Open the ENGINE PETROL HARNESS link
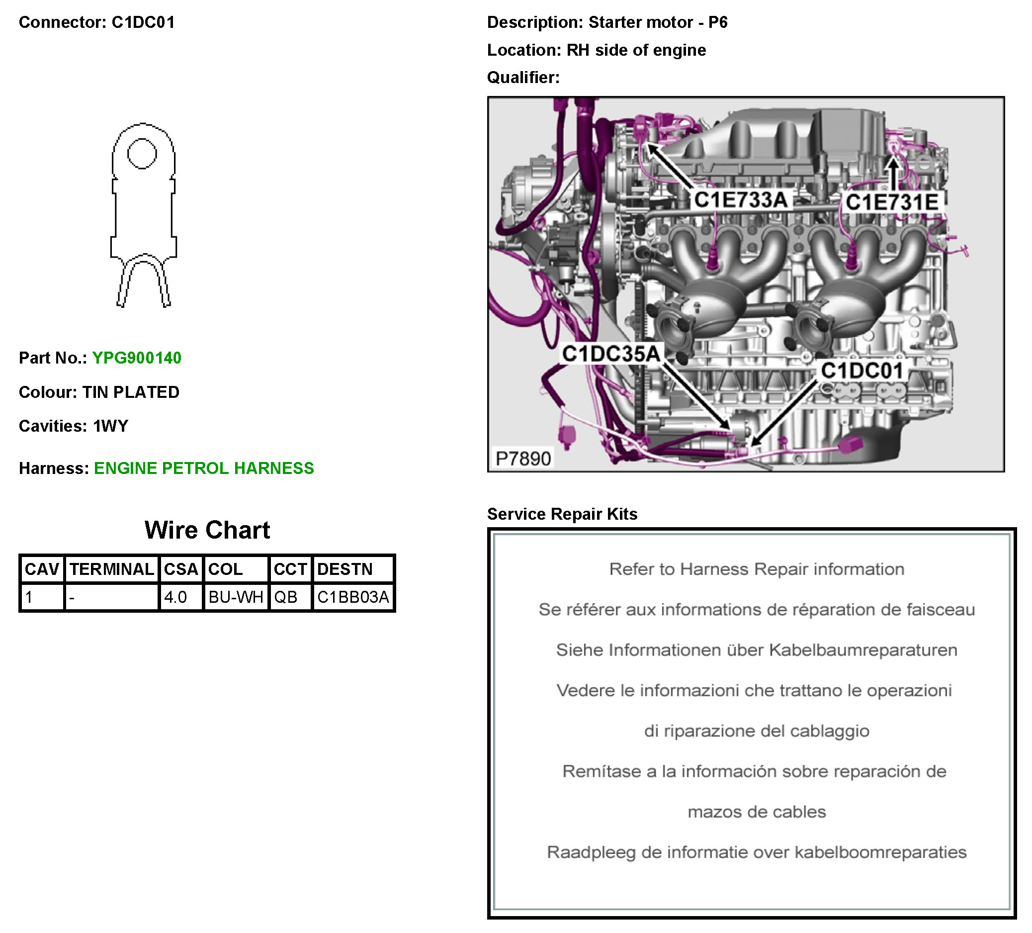This screenshot has width=1032, height=933. (x=204, y=468)
